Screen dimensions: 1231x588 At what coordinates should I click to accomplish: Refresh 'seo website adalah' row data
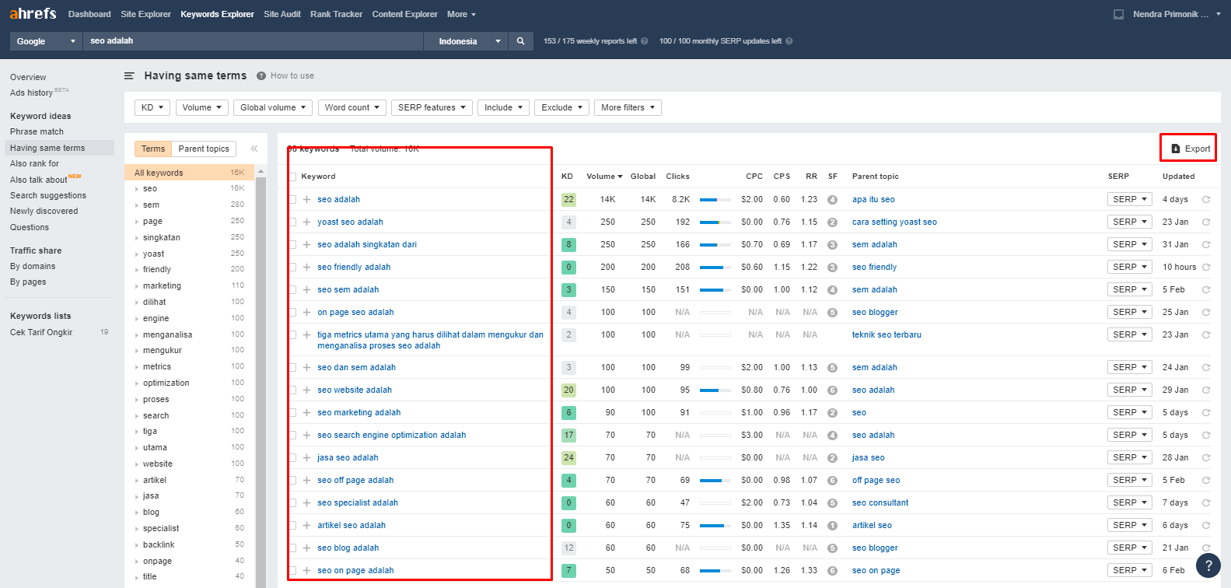1206,390
